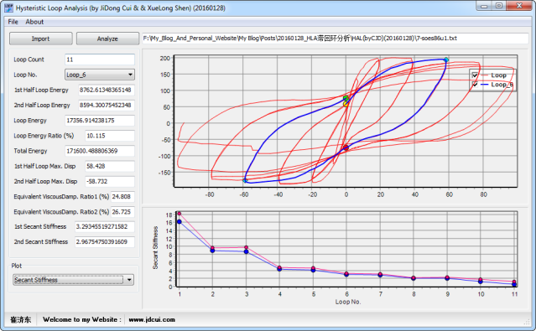Click the Loop Count field
The width and height of the screenshot is (536, 331).
[x=100, y=59]
